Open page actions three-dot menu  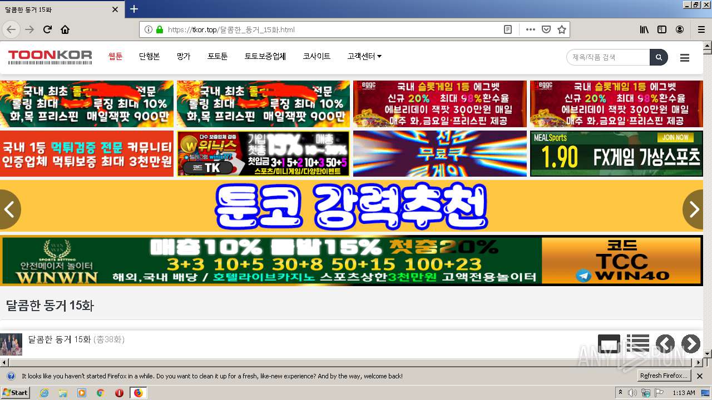point(530,29)
